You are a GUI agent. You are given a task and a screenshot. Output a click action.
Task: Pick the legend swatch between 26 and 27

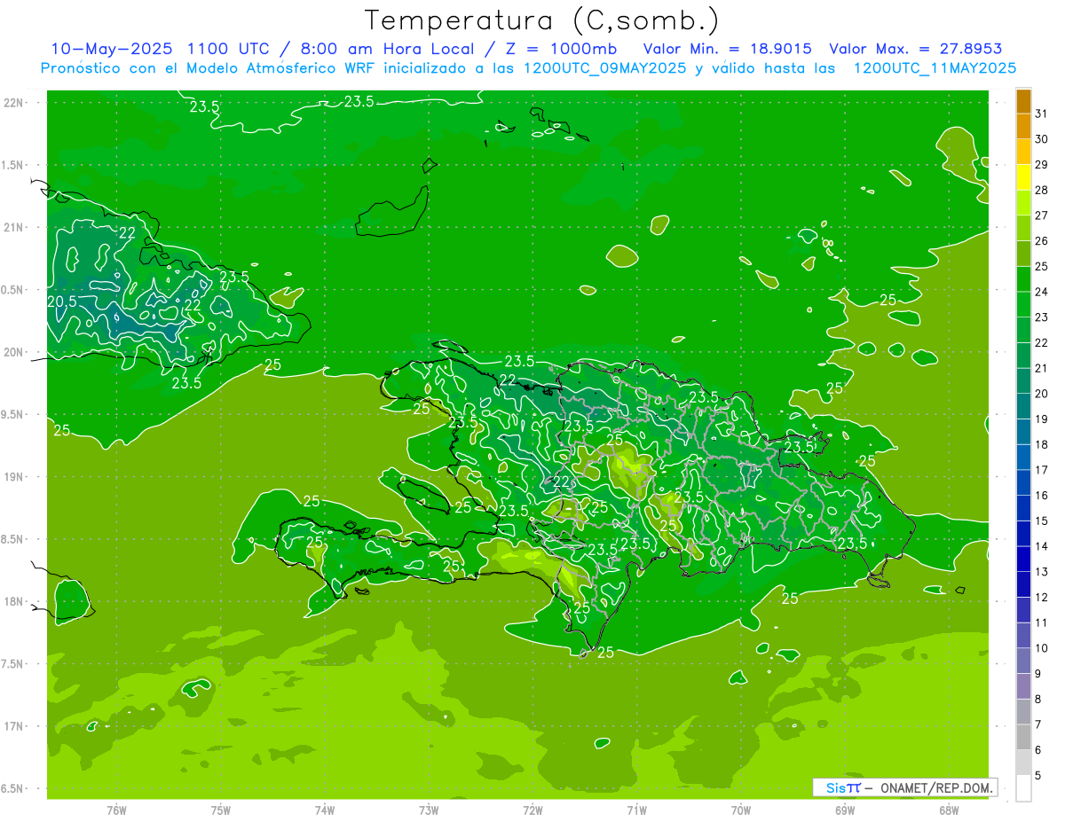click(x=1023, y=228)
